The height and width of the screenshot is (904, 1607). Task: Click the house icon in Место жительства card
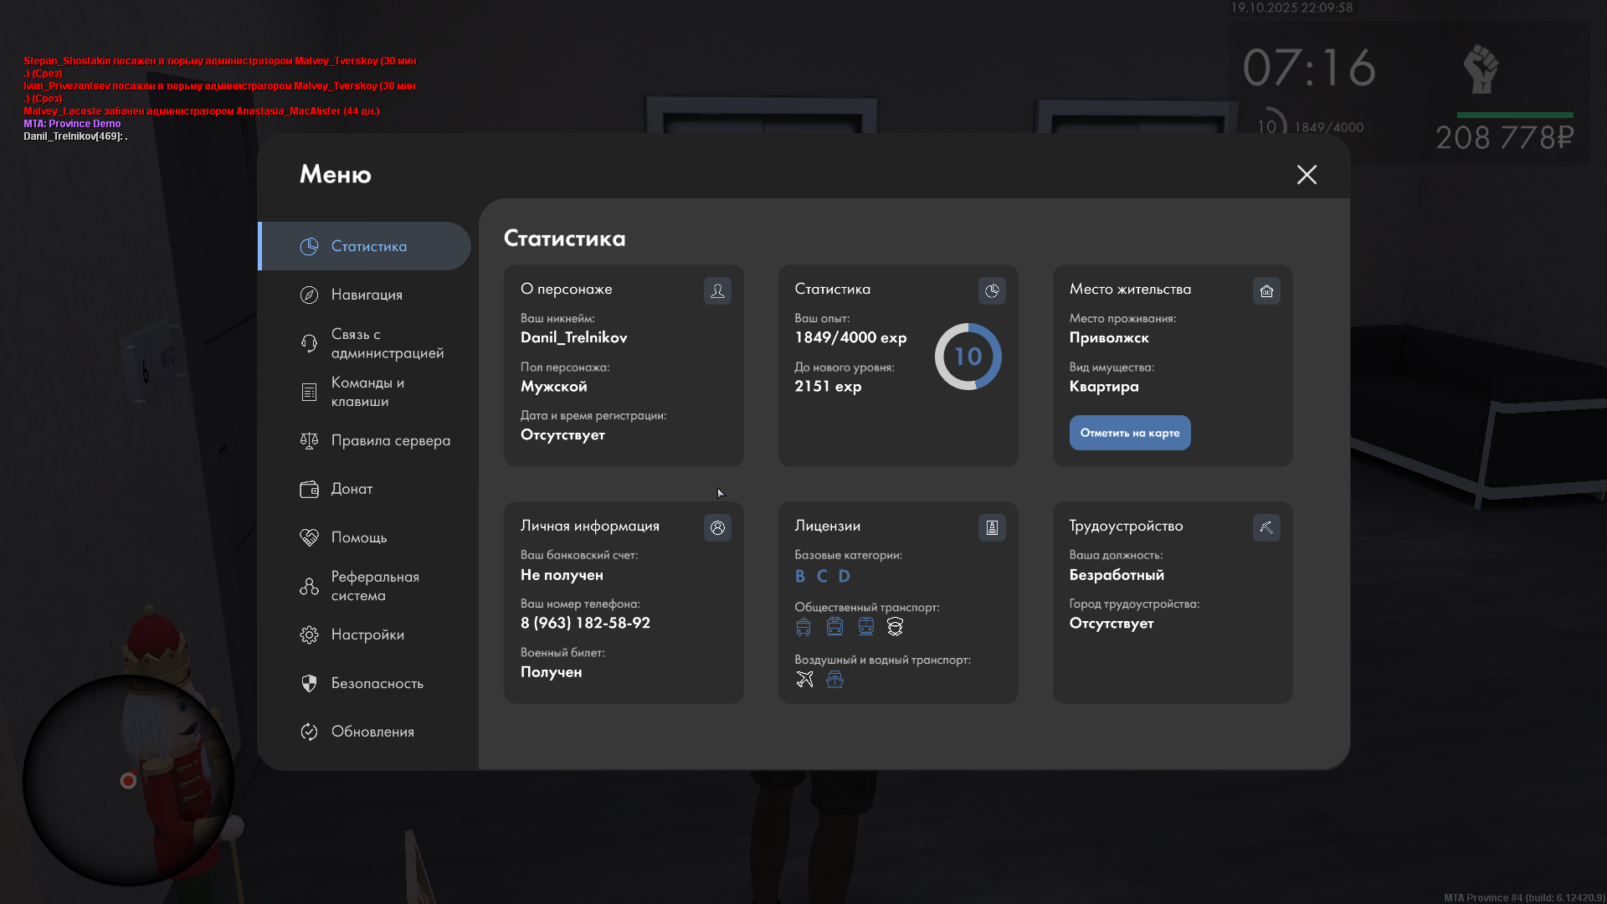pos(1266,290)
